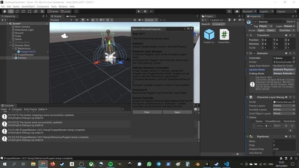This screenshot has width=299, height=168.
Task: Collapse Transform component foldout
Action: (248, 35)
